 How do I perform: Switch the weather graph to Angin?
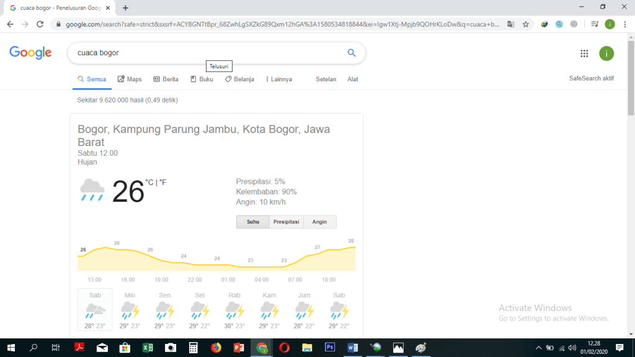coord(319,222)
